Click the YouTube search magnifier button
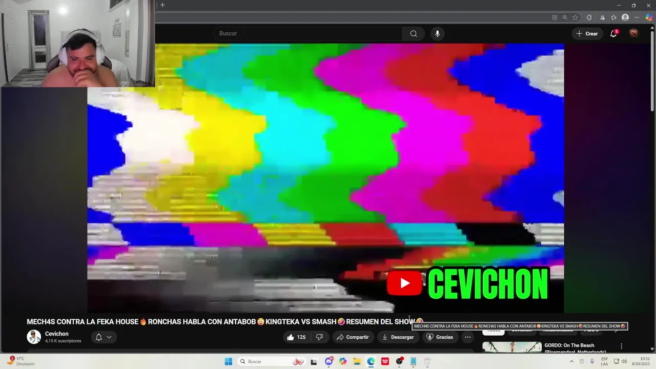The height and width of the screenshot is (369, 656). click(414, 34)
